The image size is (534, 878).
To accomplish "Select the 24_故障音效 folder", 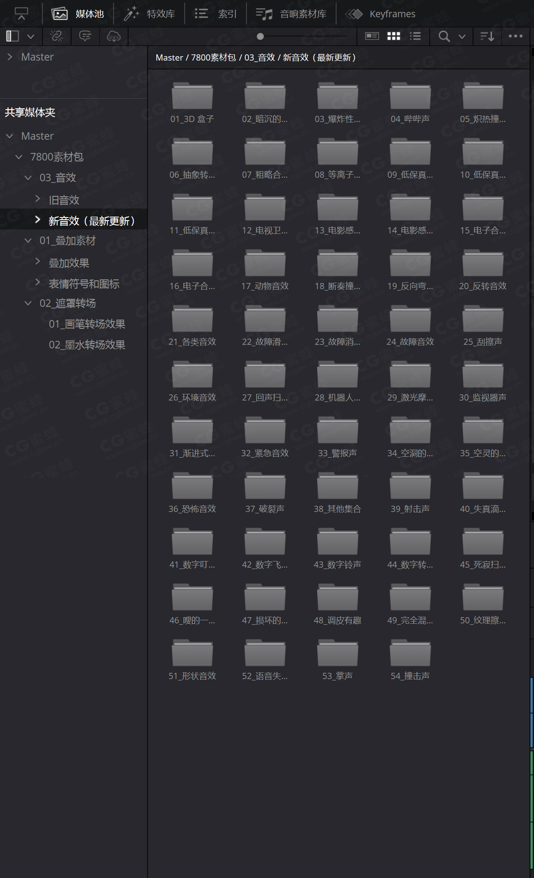I will (410, 325).
